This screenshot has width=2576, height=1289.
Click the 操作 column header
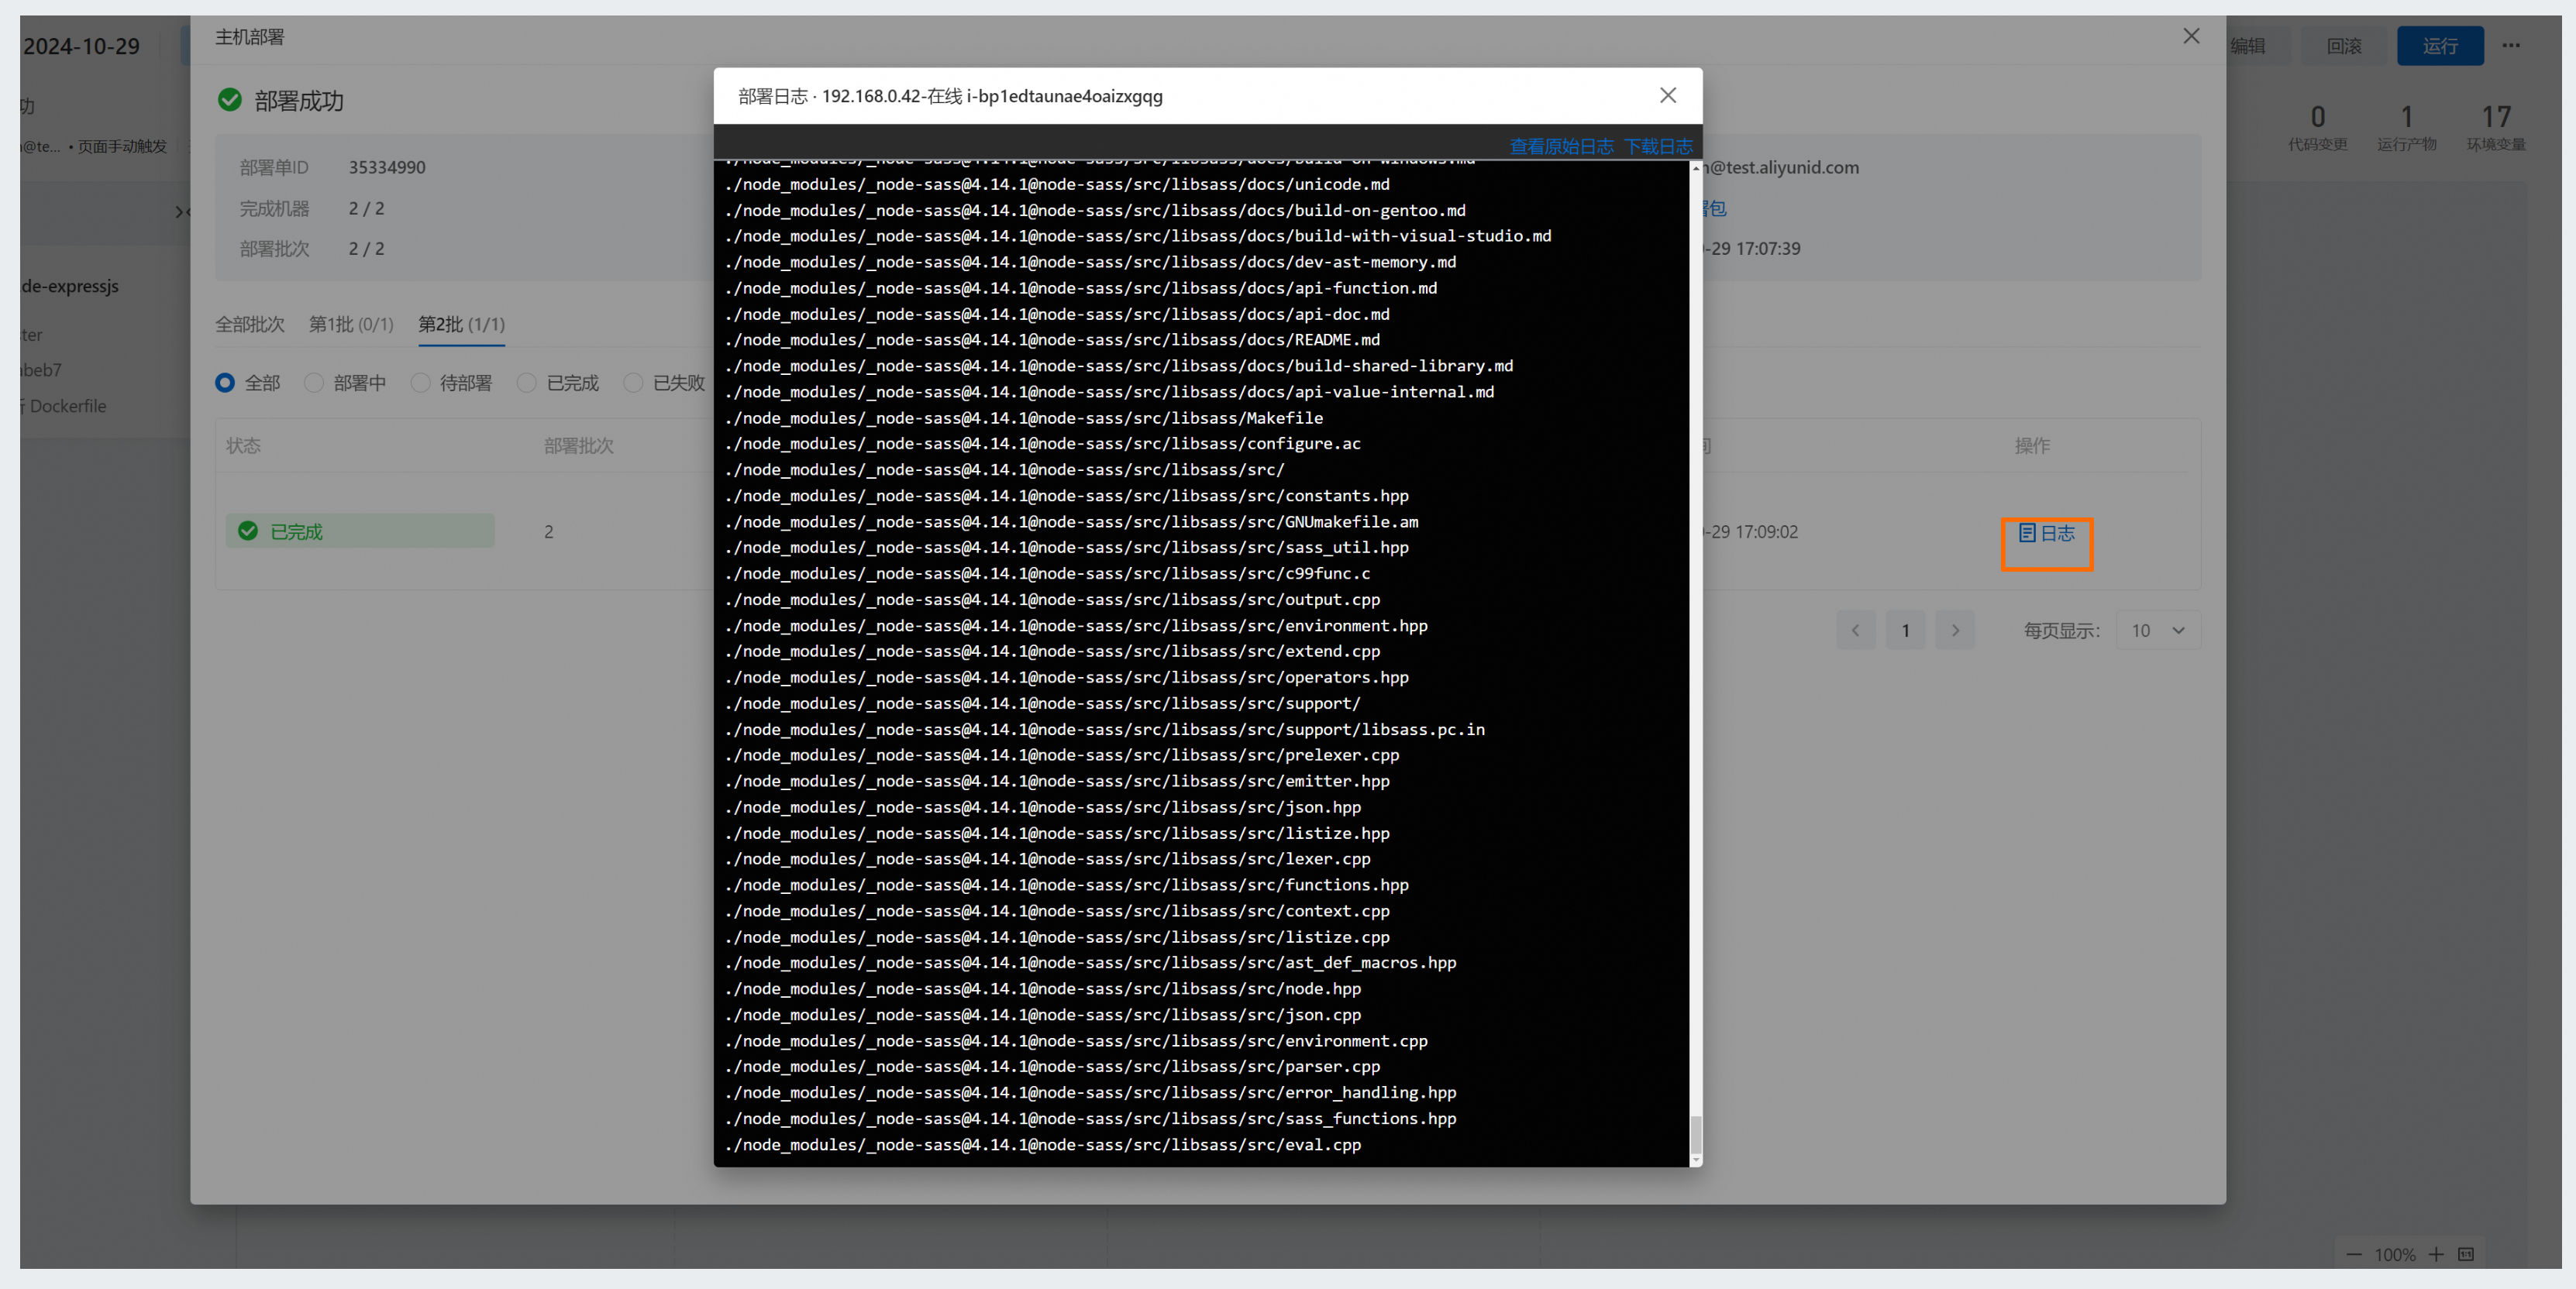[2032, 445]
